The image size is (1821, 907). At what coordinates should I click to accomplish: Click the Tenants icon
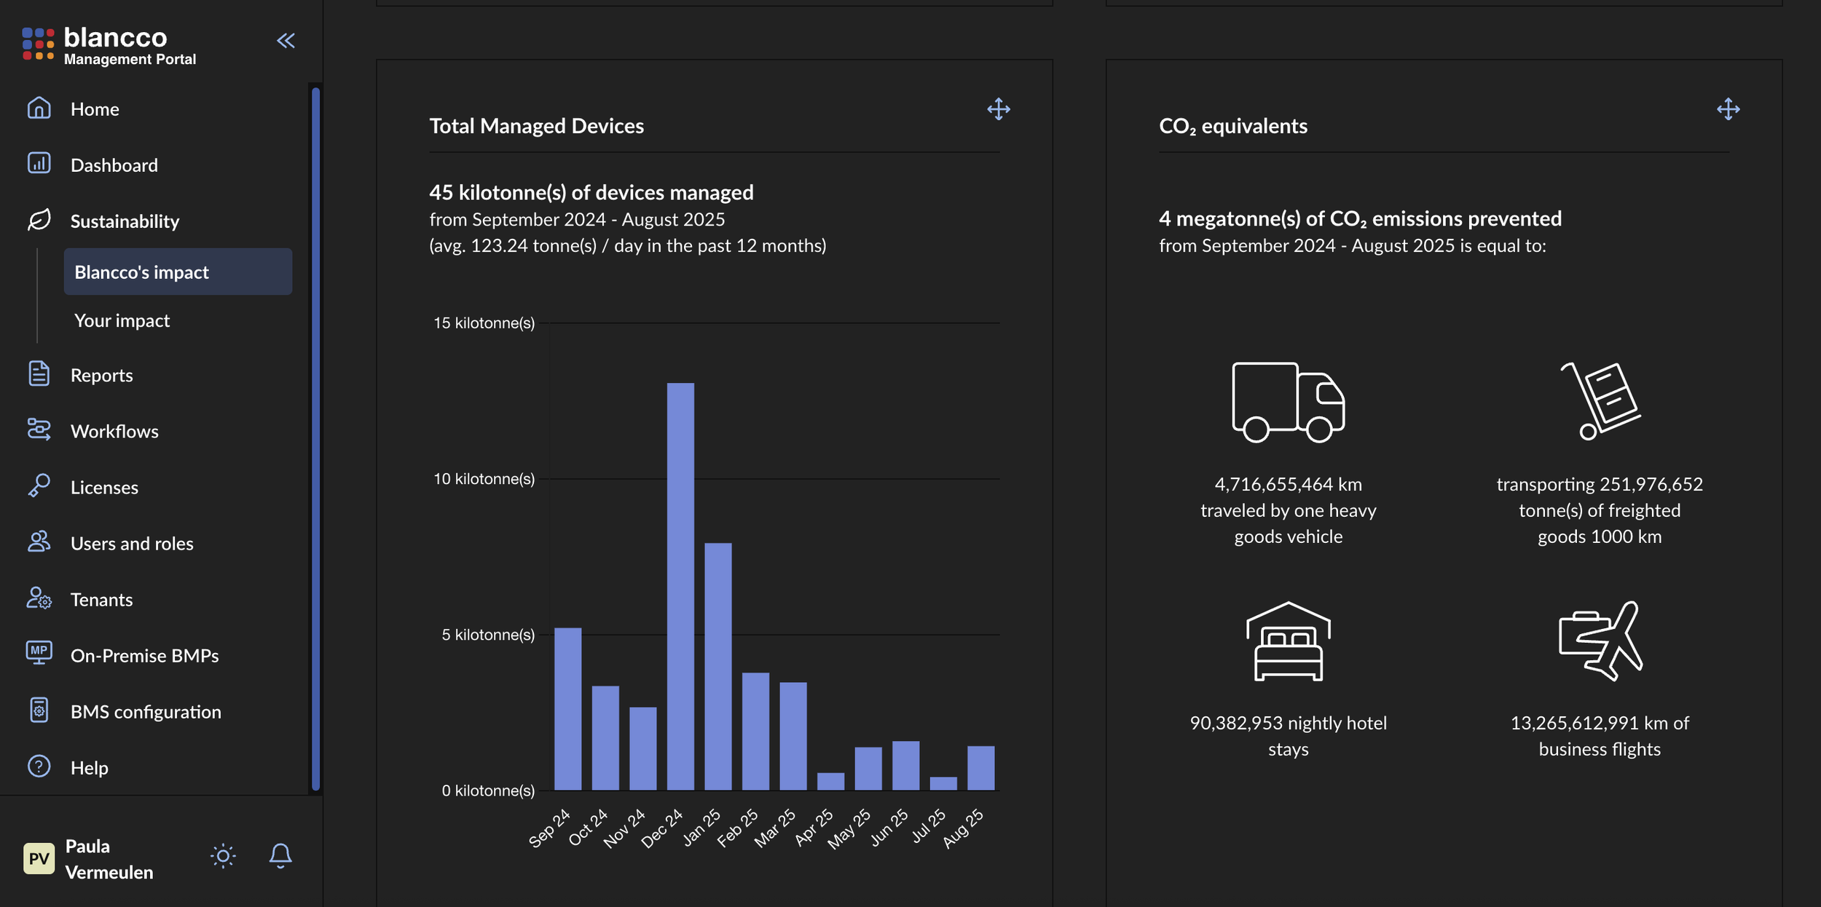point(39,598)
